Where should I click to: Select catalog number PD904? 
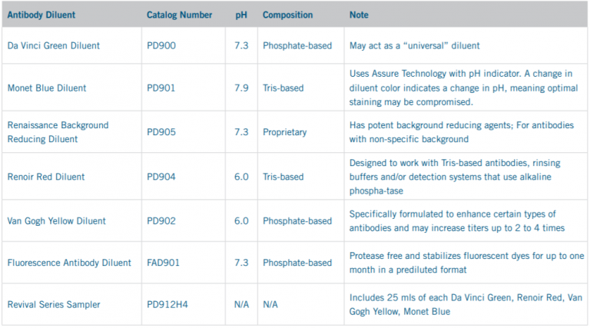click(x=161, y=177)
